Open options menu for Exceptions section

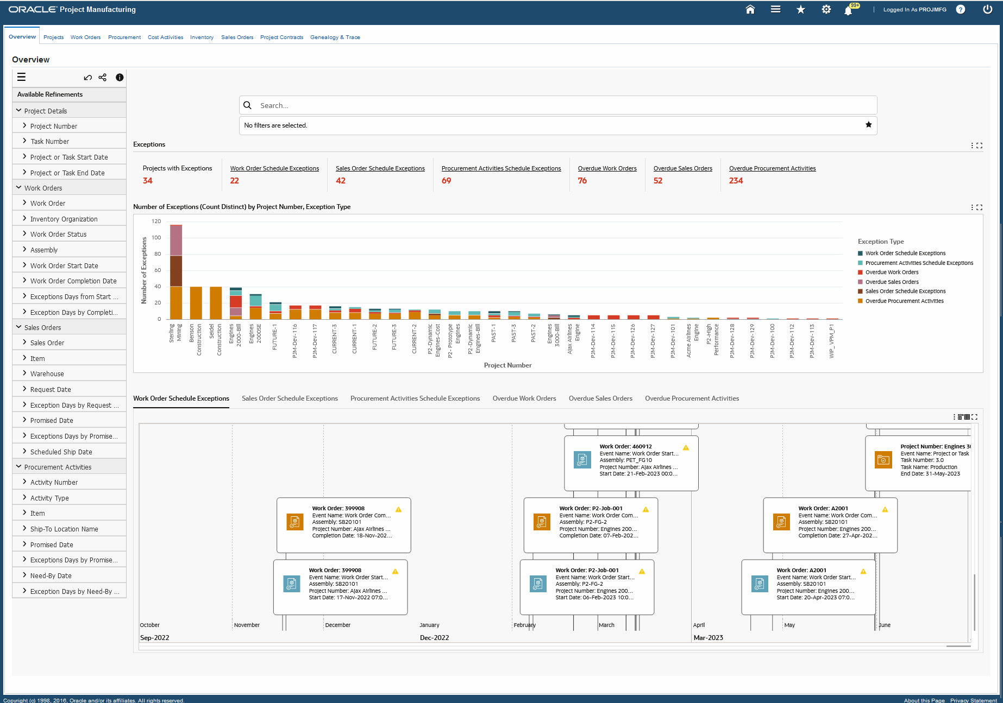(971, 145)
